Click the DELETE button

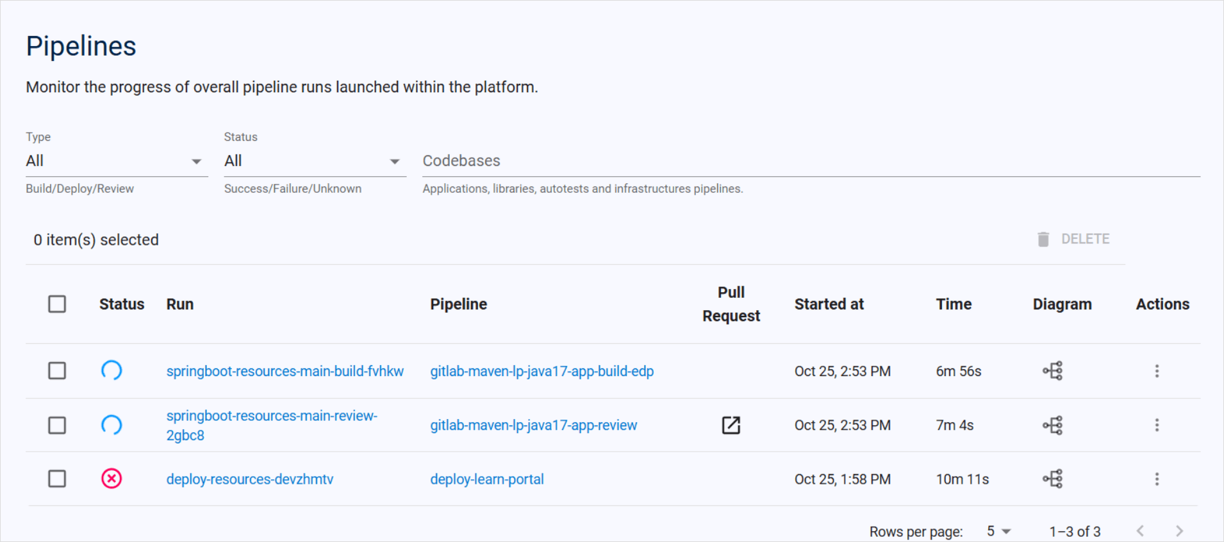[x=1073, y=239]
